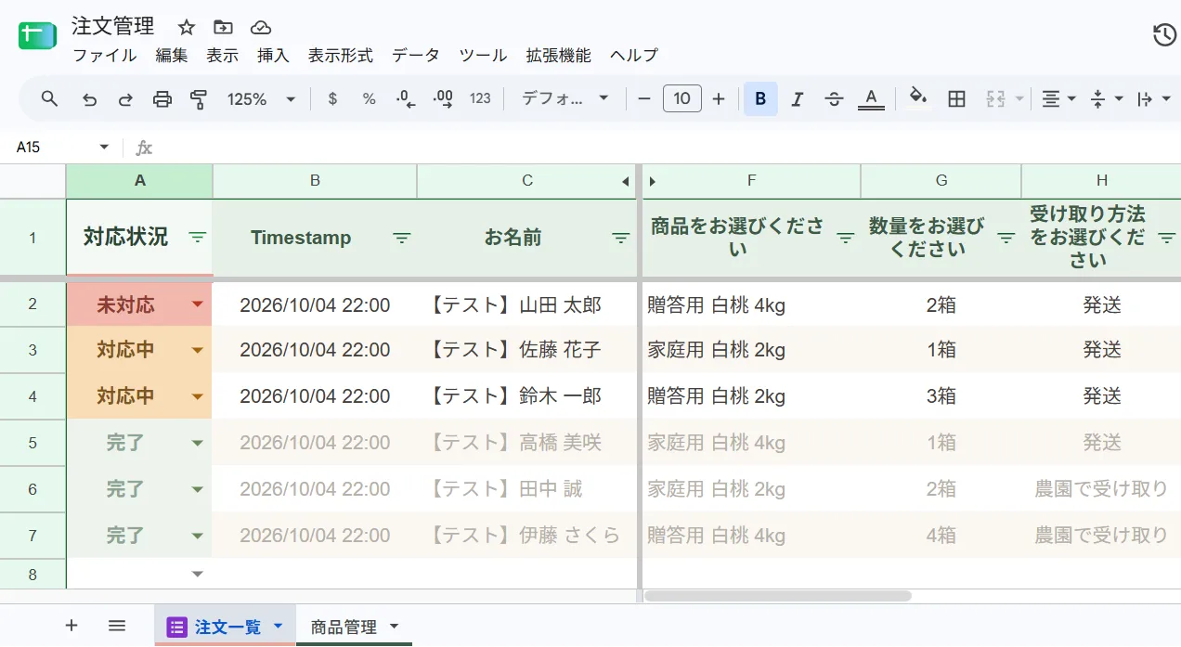The image size is (1181, 647).
Task: Increase font size with plus button
Action: [718, 99]
